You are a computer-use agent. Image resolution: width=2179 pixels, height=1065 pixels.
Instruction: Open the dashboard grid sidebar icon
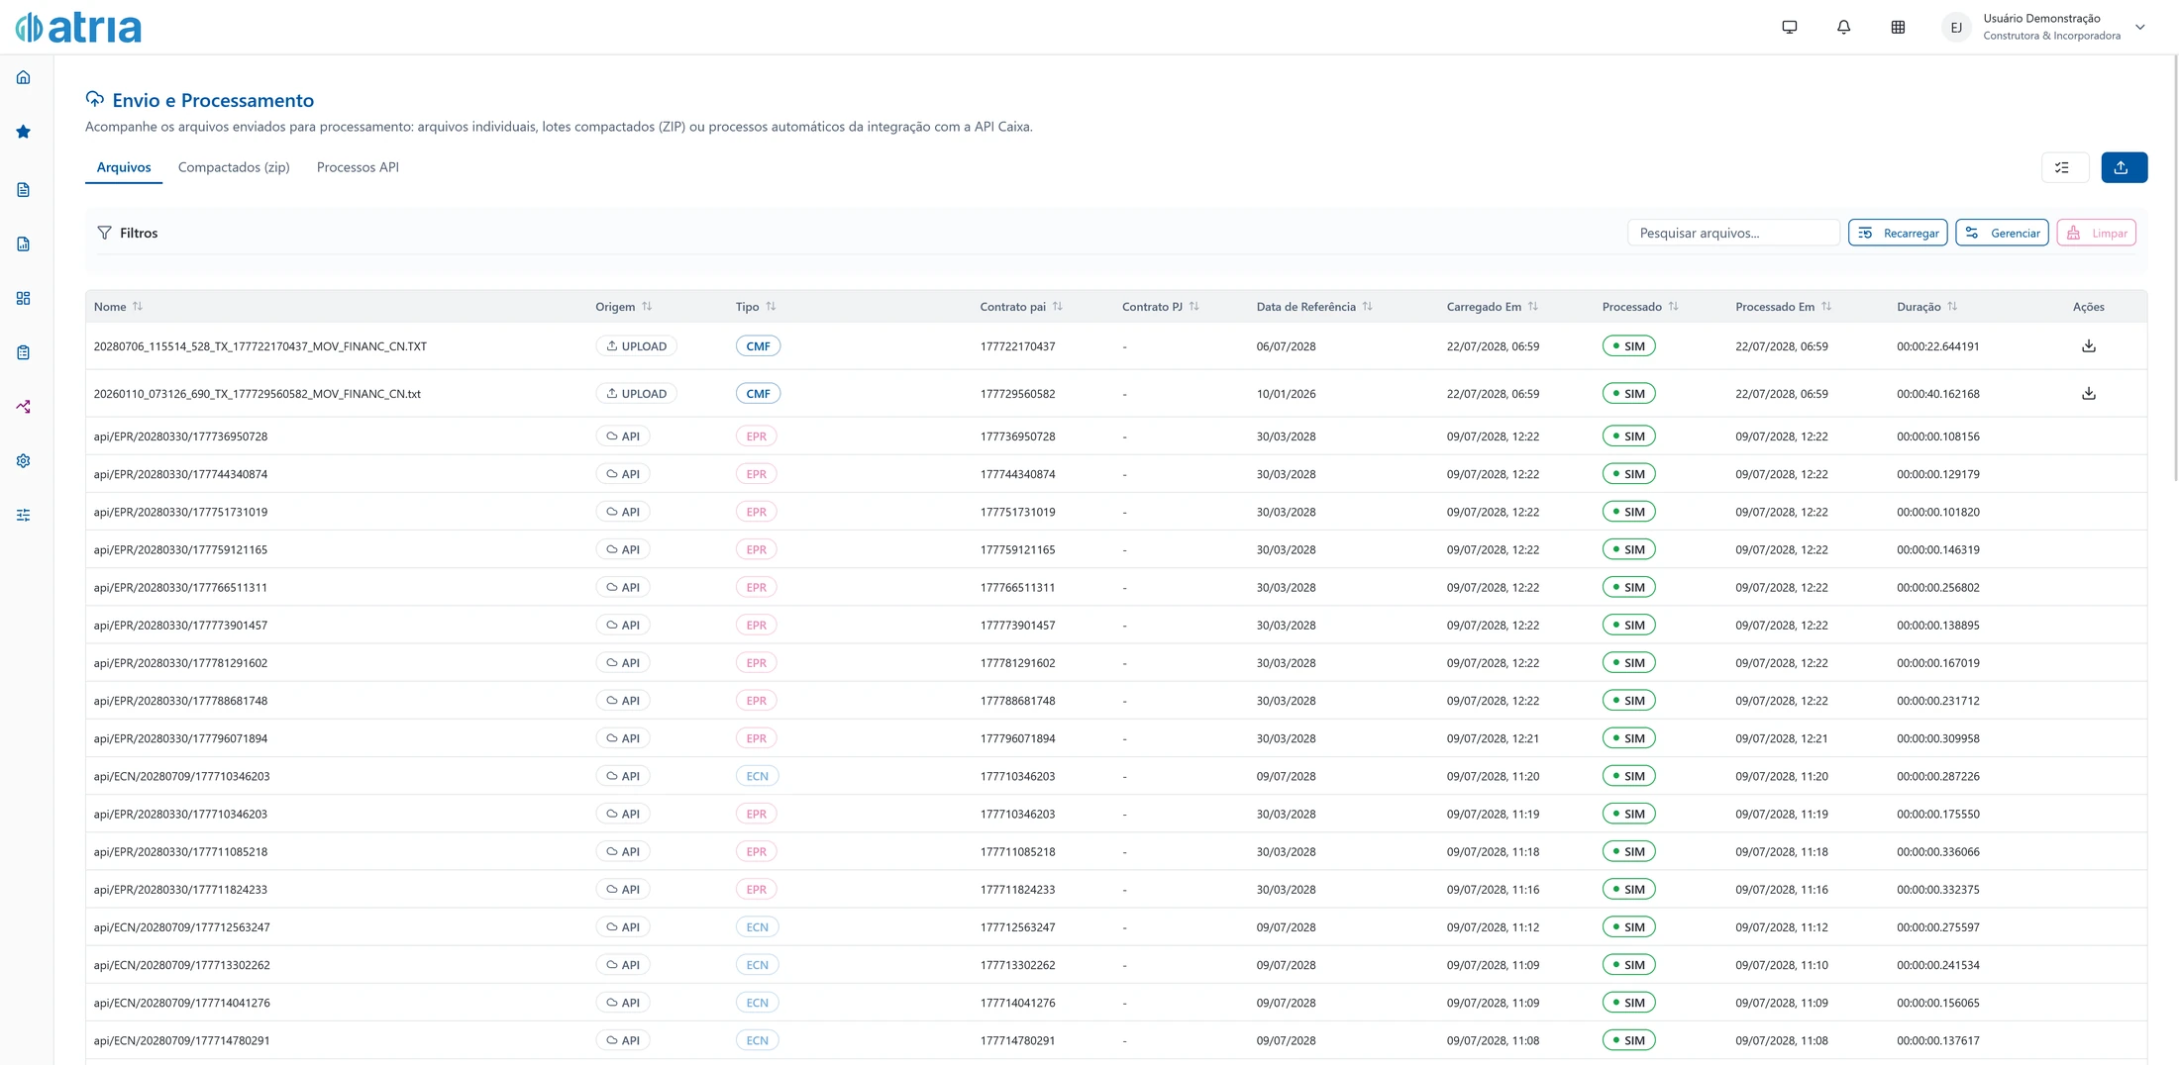[24, 298]
